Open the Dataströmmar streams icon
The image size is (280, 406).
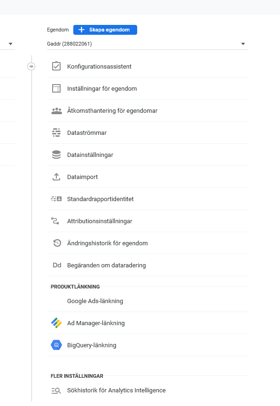(56, 133)
